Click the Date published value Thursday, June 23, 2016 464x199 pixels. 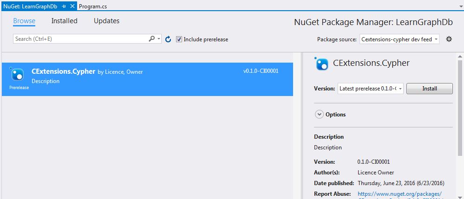[401, 183]
